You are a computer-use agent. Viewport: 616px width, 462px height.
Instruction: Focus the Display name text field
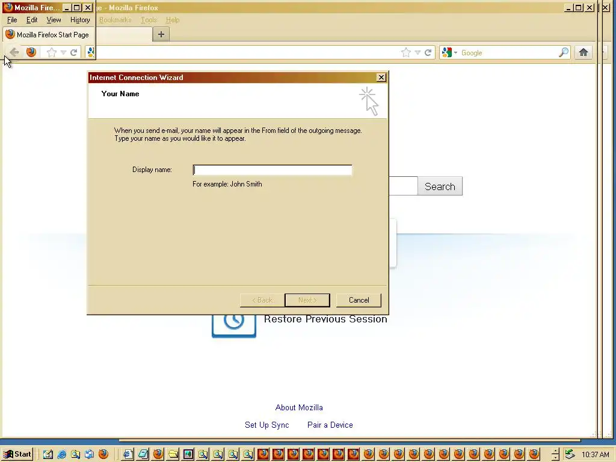(273, 170)
